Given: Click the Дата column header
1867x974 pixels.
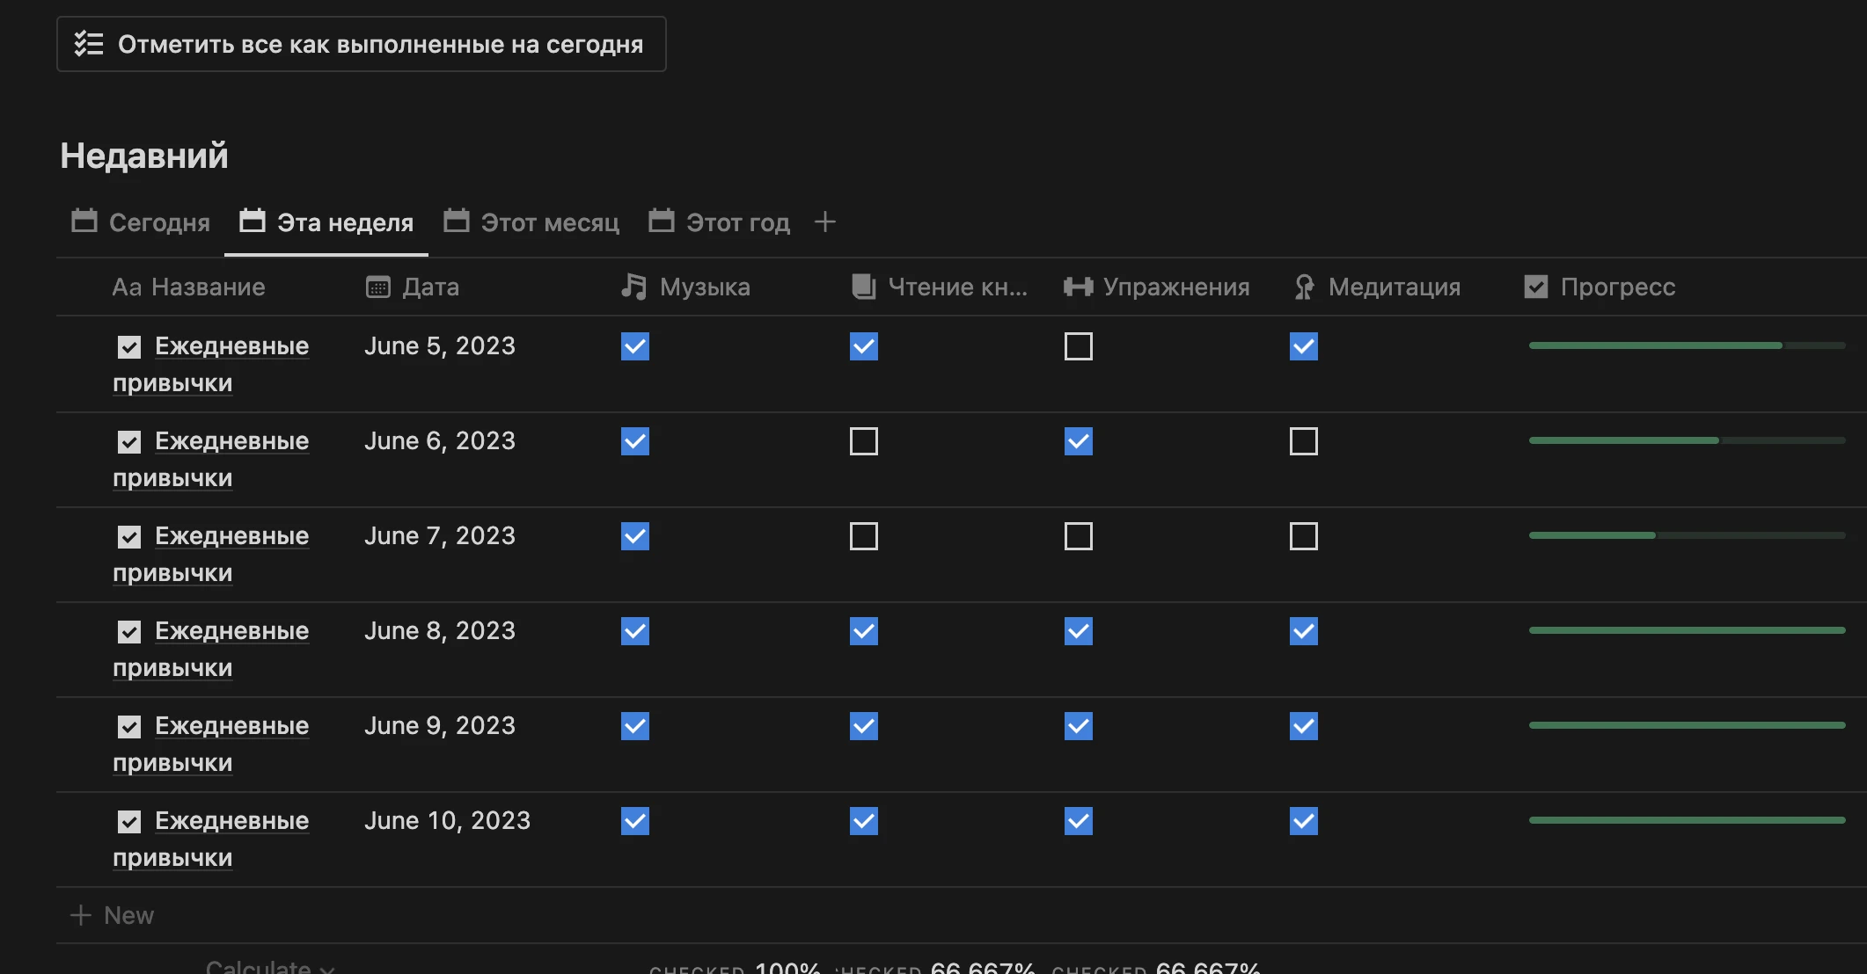Looking at the screenshot, I should click(413, 287).
